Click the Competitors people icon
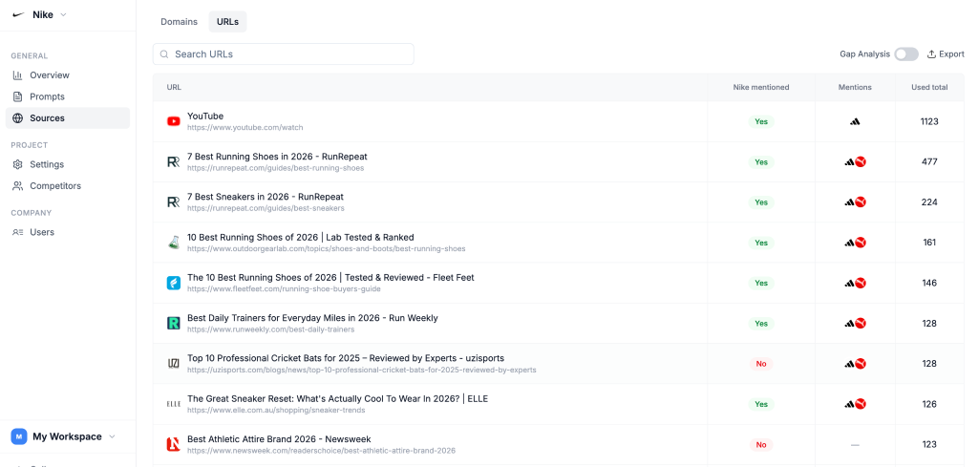Image resolution: width=978 pixels, height=467 pixels. (17, 186)
